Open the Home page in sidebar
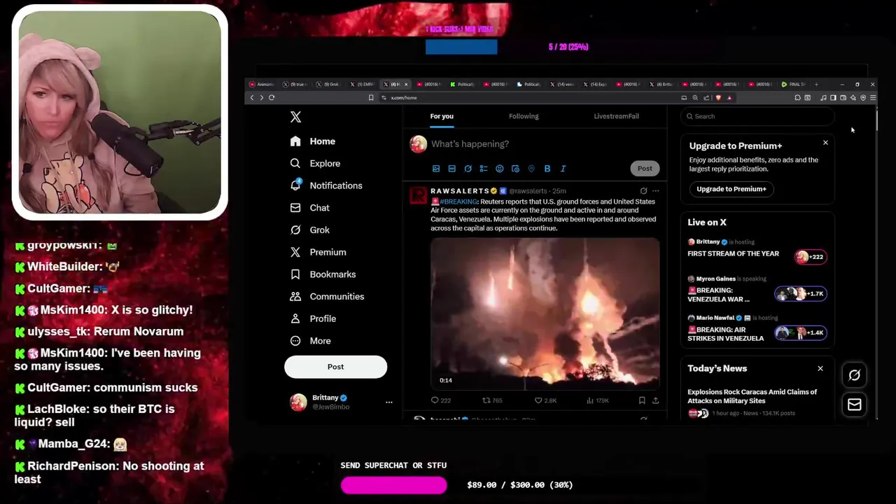This screenshot has height=504, width=896. point(313,141)
